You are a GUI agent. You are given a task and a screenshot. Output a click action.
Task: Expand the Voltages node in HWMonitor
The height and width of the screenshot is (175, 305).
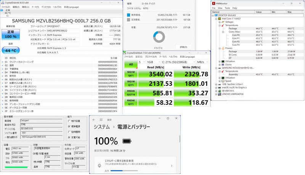pos(220,22)
